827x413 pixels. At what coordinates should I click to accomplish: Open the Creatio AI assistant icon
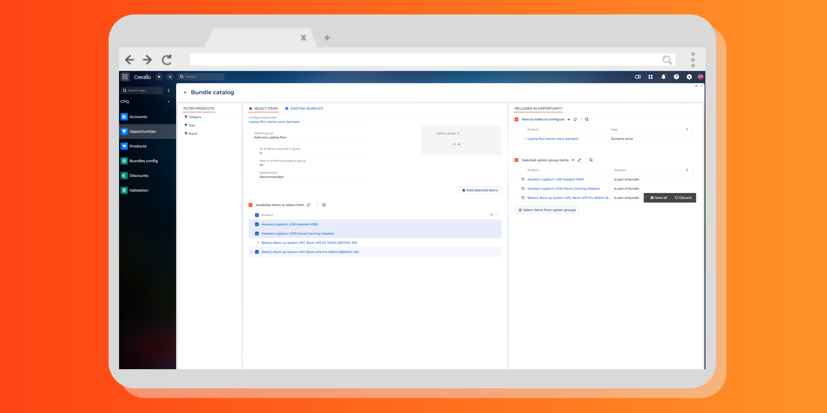[638, 77]
